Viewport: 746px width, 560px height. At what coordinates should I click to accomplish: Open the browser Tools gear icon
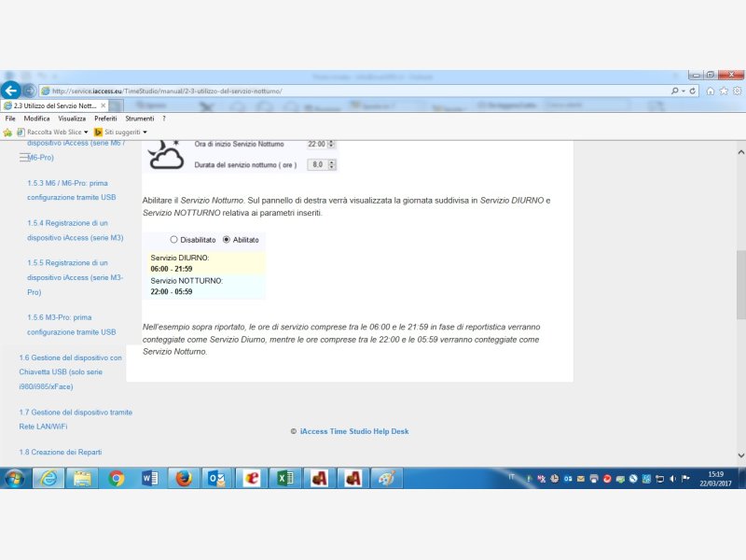coord(736,91)
